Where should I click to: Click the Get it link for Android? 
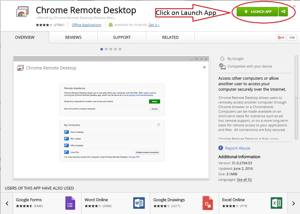(154, 25)
